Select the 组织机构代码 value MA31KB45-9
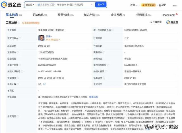Screen dimensions: 182x133 point(131,65)
